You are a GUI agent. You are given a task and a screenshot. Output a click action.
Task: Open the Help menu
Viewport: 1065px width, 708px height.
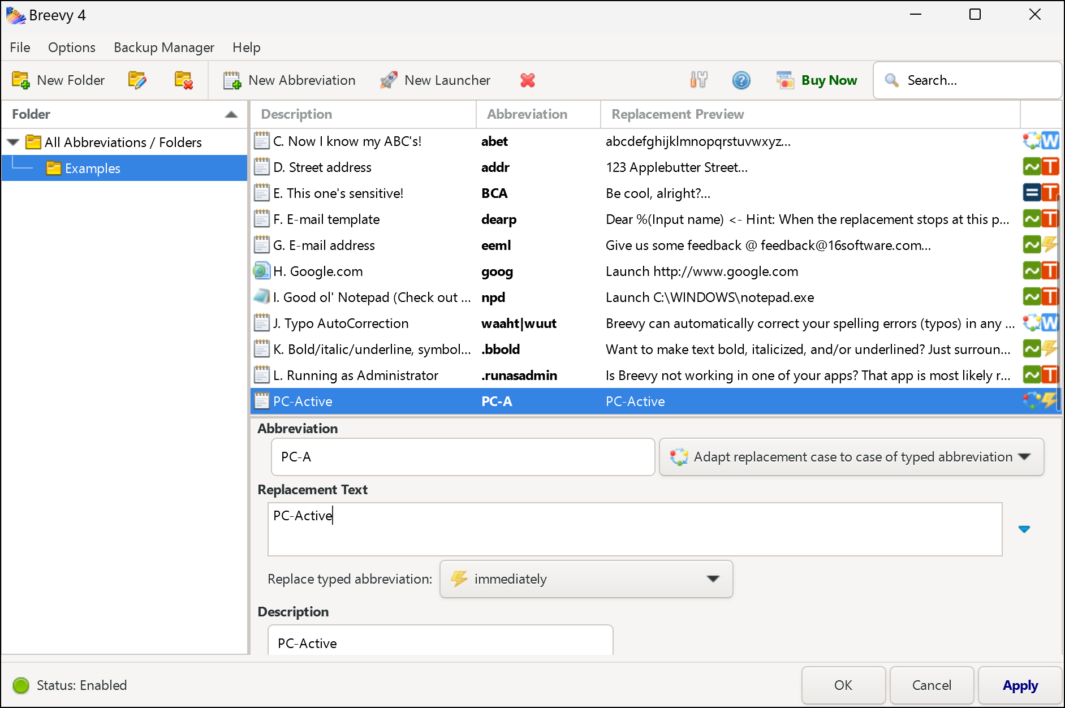247,48
